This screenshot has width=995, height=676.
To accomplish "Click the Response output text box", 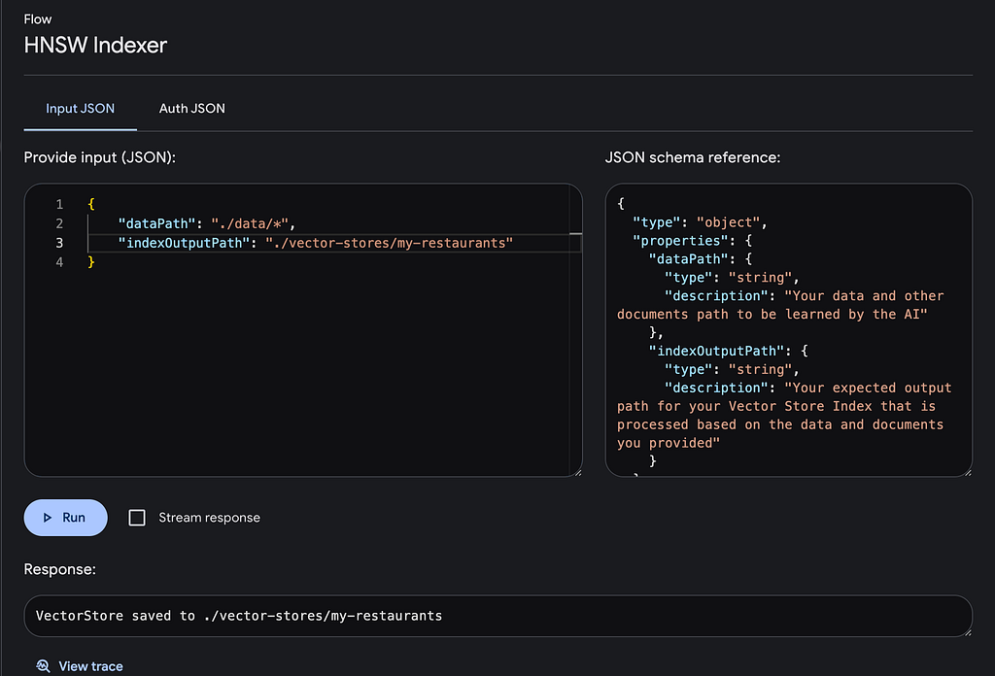I will [x=496, y=616].
